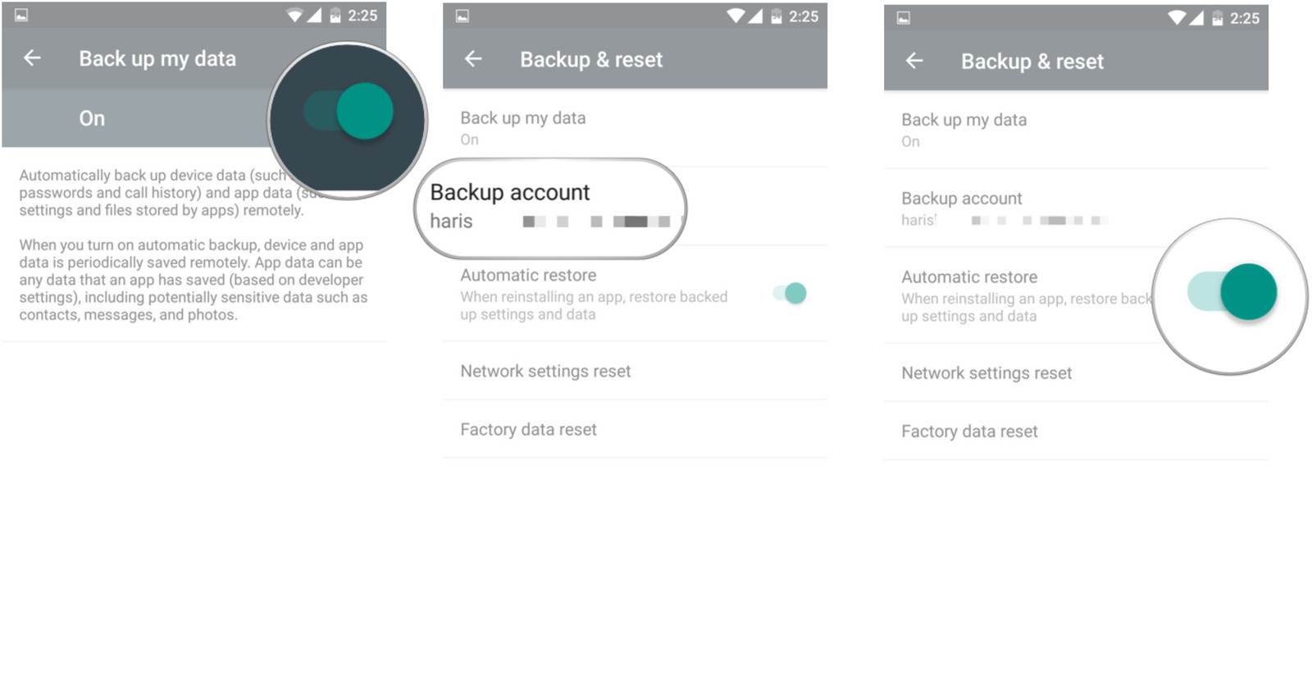
Task: Tap Backup account on the right screen
Action: (x=961, y=205)
